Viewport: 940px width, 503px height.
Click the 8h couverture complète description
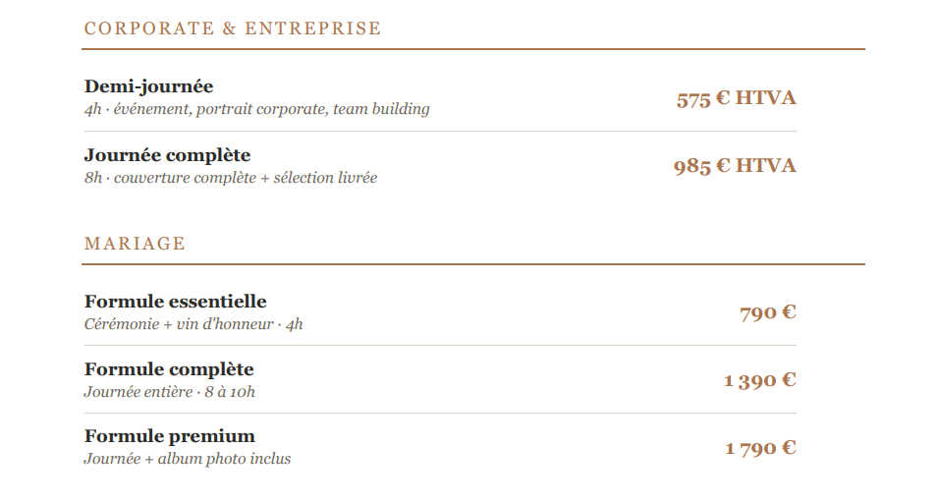(231, 178)
